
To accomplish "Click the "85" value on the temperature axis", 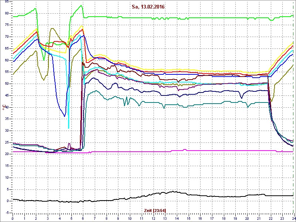I will coord(7,2).
